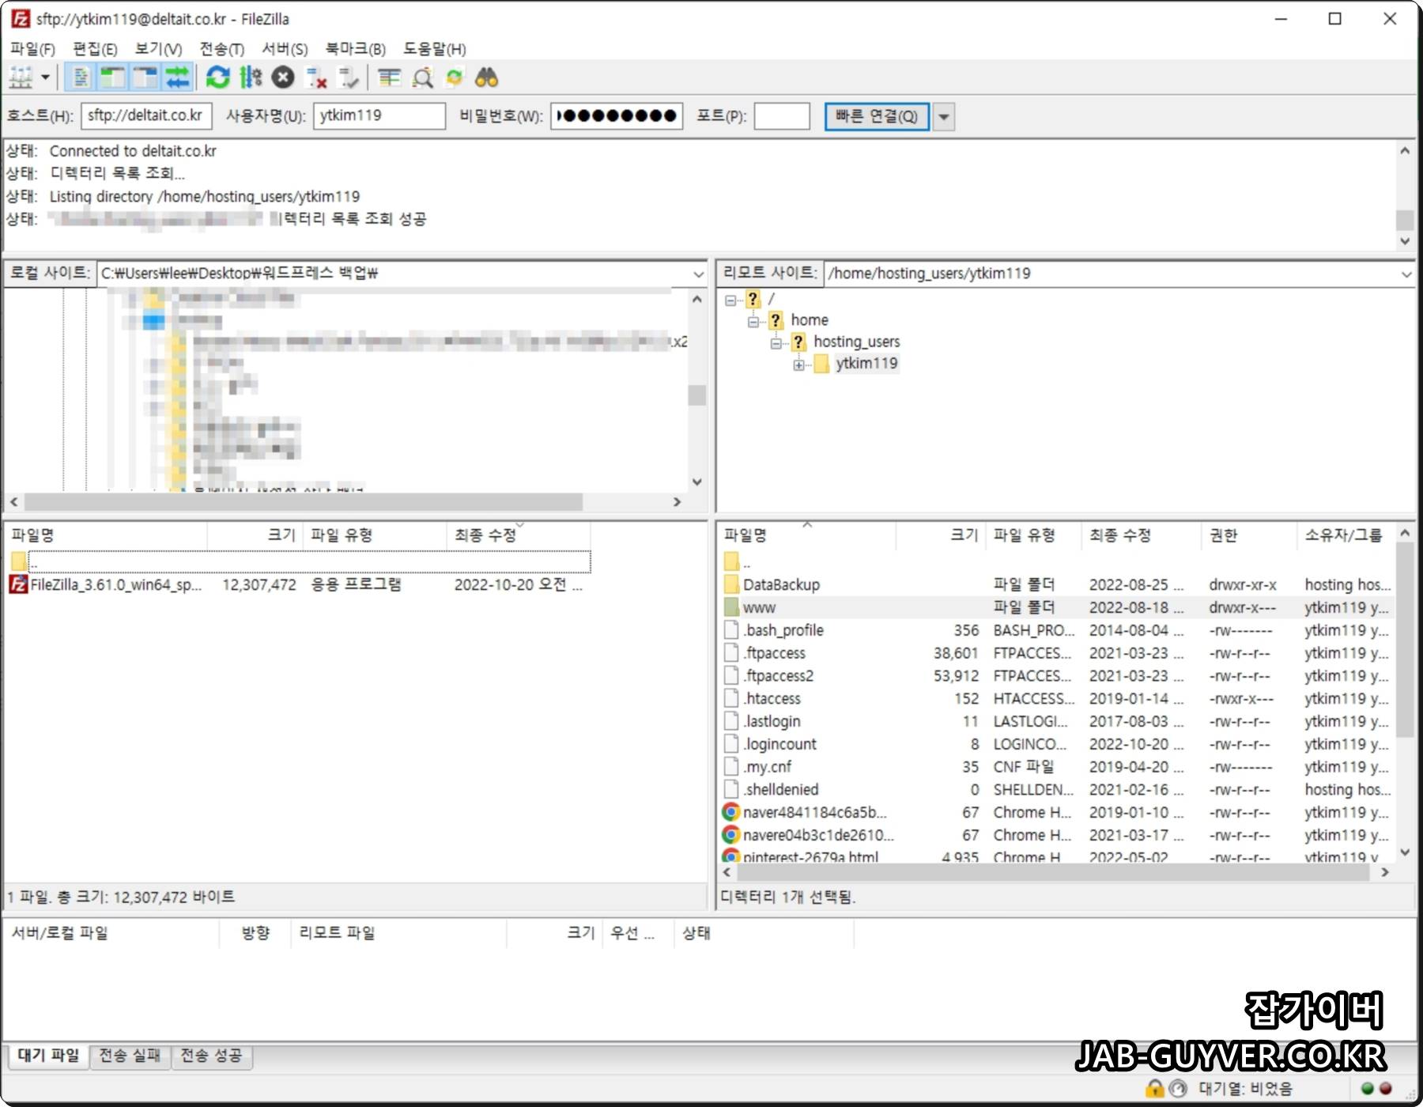Viewport: 1423px width, 1107px height.
Task: Open the 보기(V) menu
Action: tap(158, 49)
